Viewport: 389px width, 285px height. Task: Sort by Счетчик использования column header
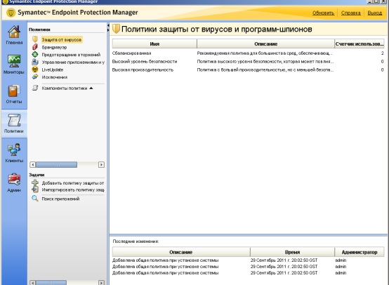pos(360,44)
